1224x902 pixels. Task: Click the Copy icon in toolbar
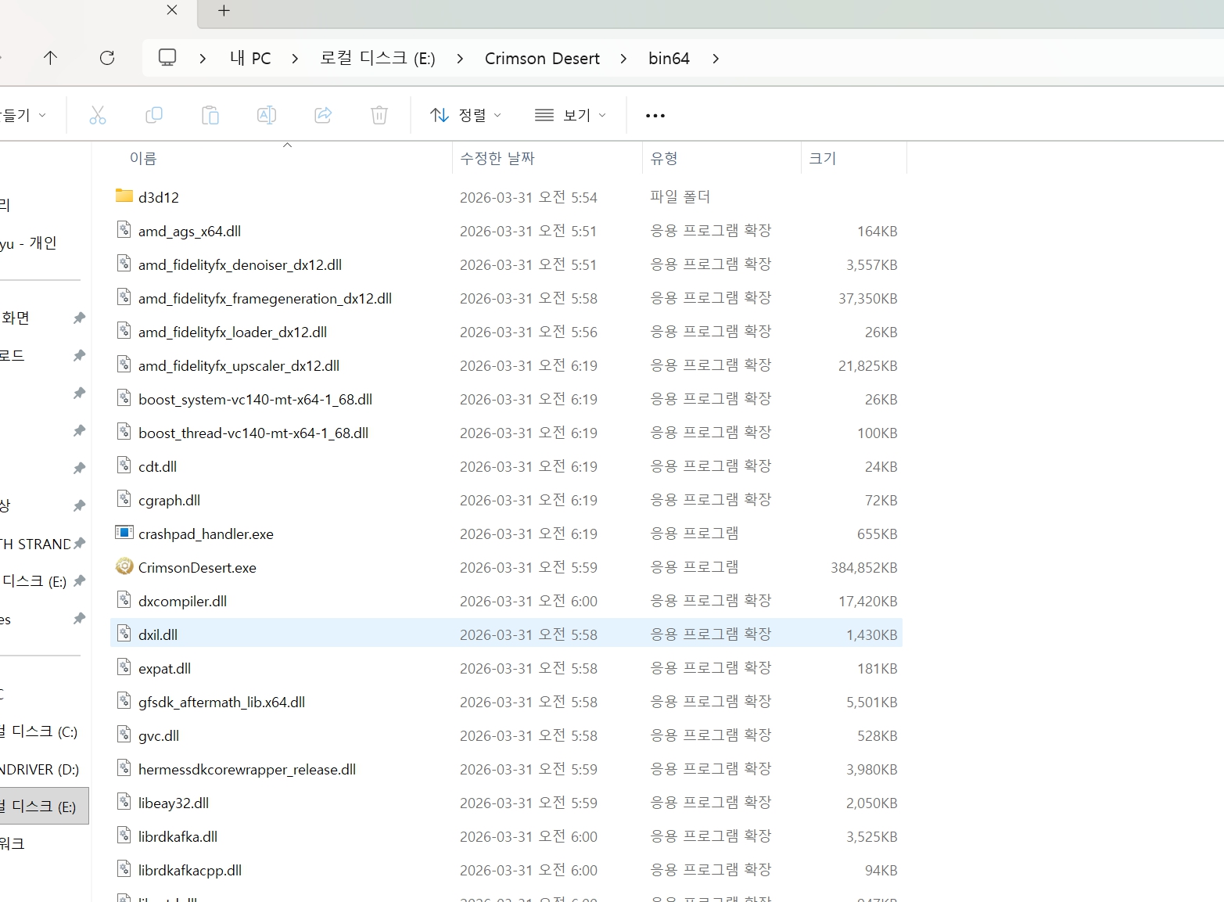(x=154, y=116)
